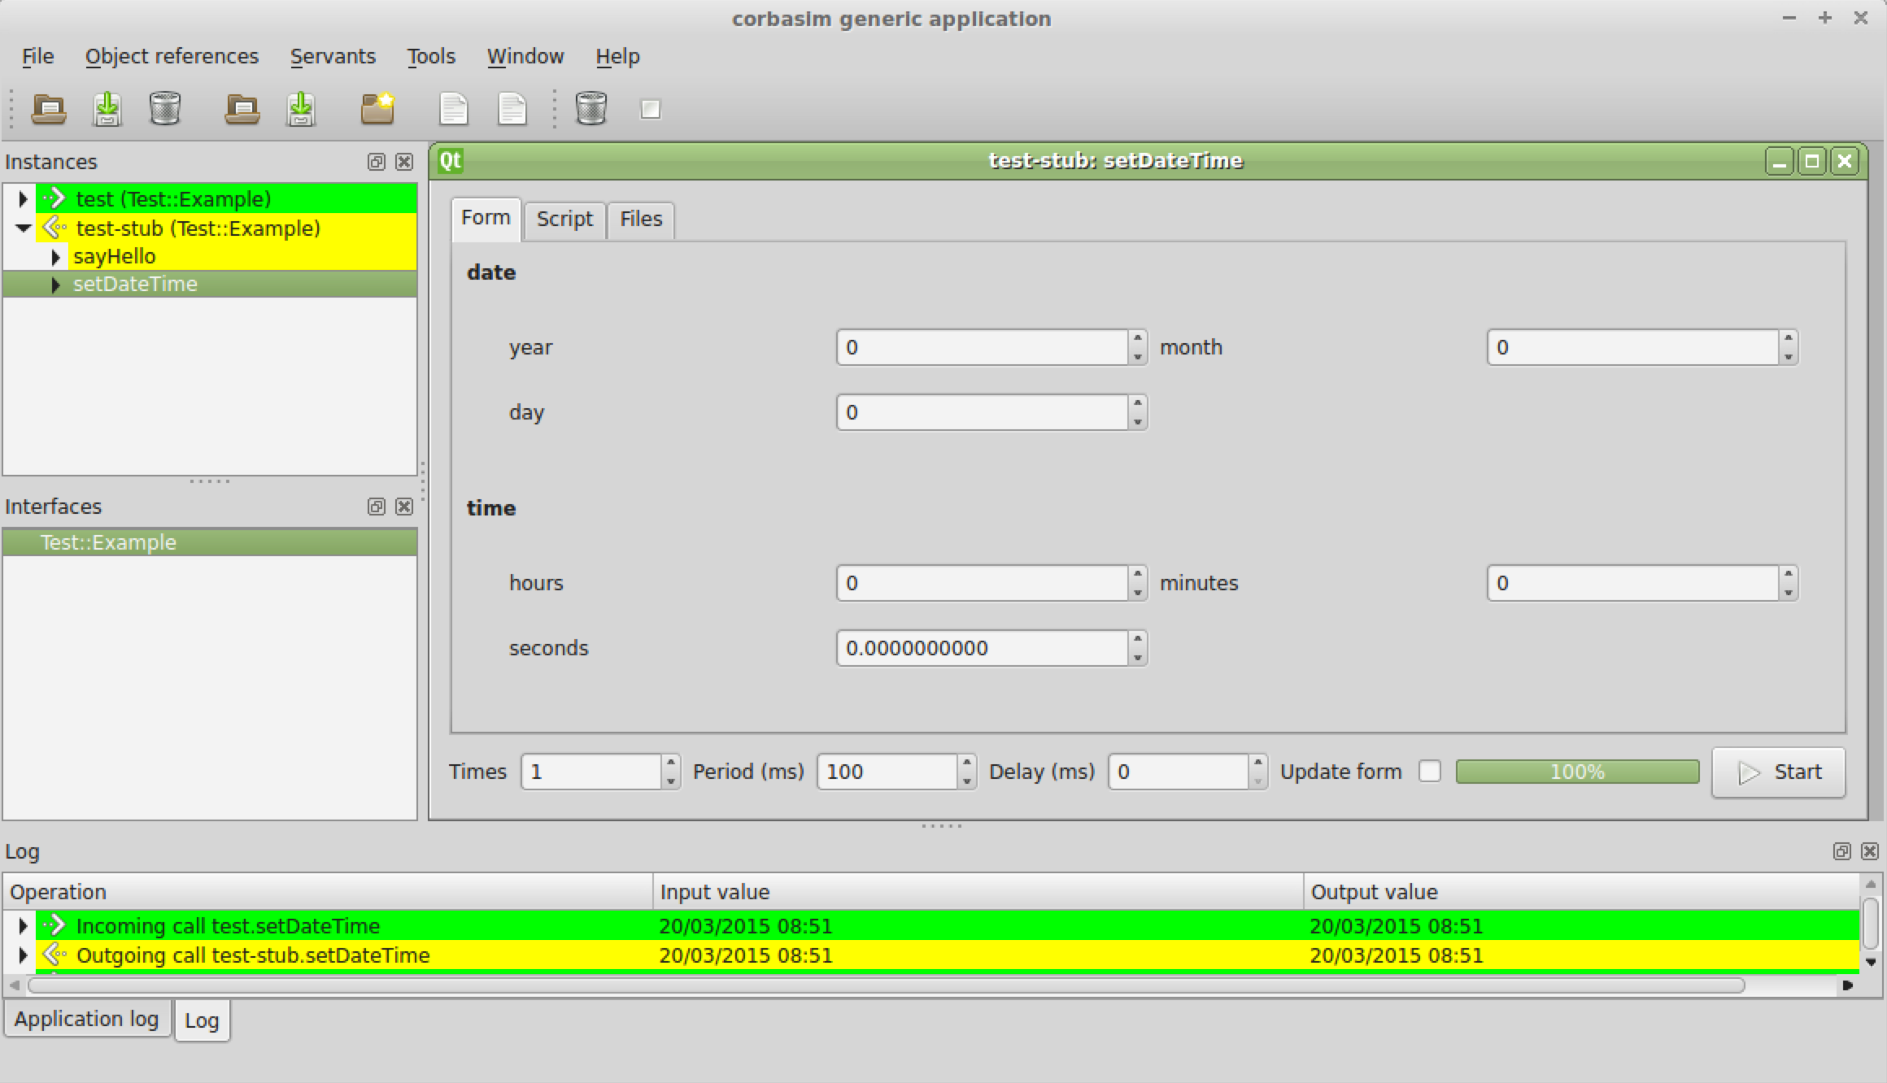The image size is (1887, 1083).
Task: Expand the Incoming call test.setDateTime log row
Action: (x=23, y=925)
